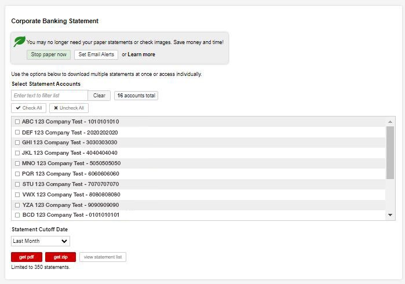
Task: Open the Statement Cutoff Date dropdown
Action: click(41, 241)
